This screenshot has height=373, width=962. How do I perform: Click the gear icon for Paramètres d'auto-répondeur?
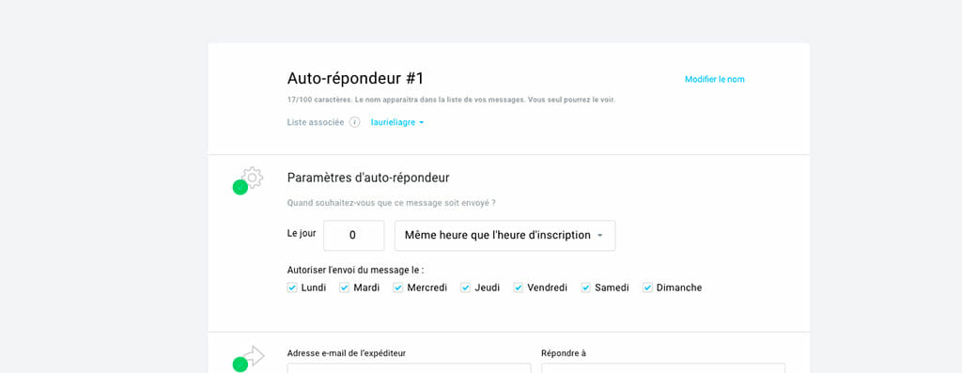(252, 178)
